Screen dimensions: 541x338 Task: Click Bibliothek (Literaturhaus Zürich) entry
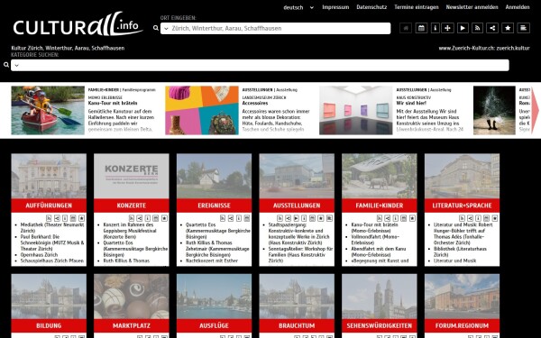(x=460, y=251)
